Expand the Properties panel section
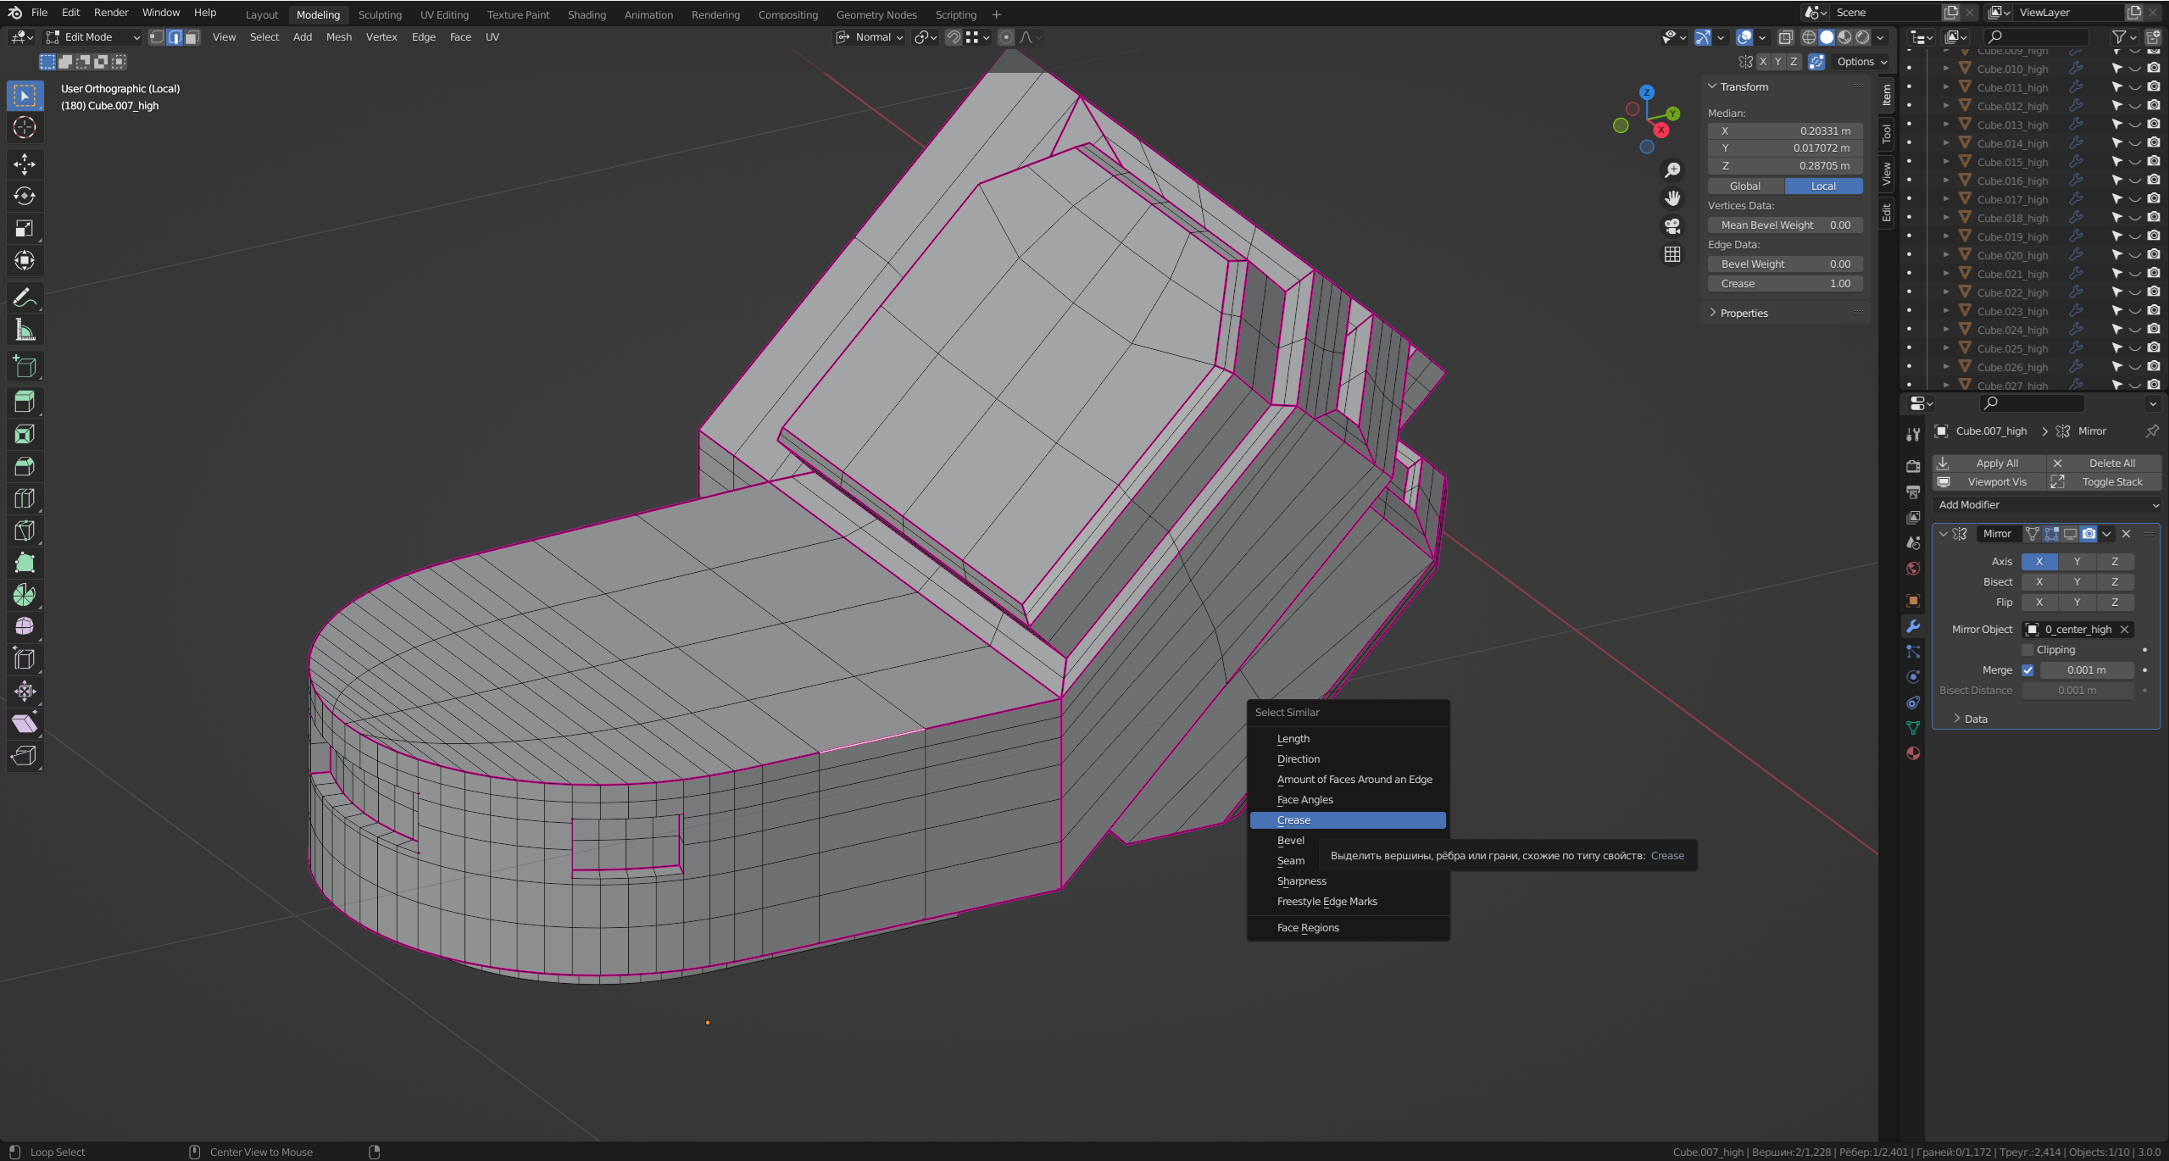This screenshot has width=2169, height=1161. (x=1744, y=313)
